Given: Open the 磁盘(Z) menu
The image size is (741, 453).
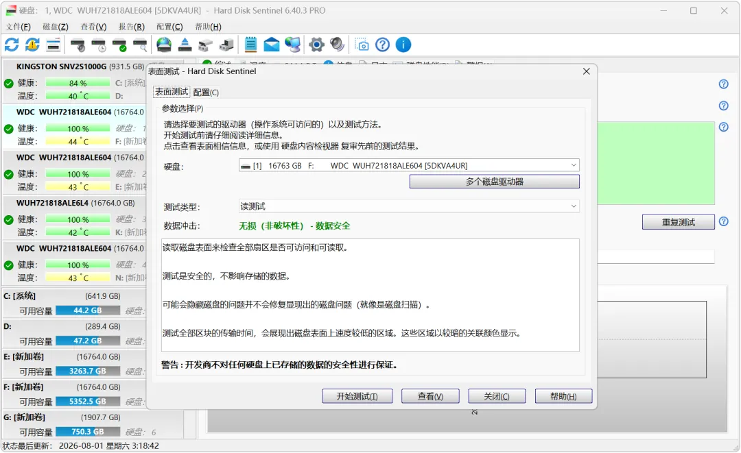Looking at the screenshot, I should point(56,27).
